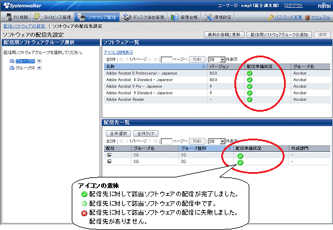Click 最新の情報に更新 button
Image resolution: width=333 pixels, height=230 pixels.
tap(224, 35)
